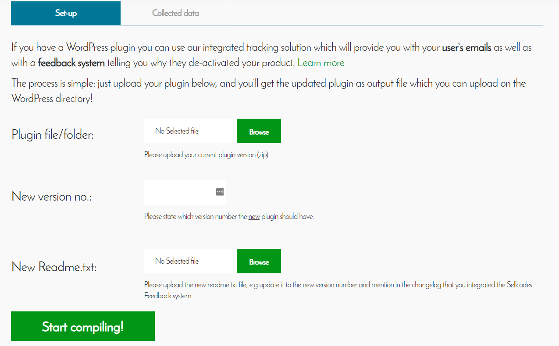Click the bold user's emails text
The height and width of the screenshot is (346, 559).
466,48
